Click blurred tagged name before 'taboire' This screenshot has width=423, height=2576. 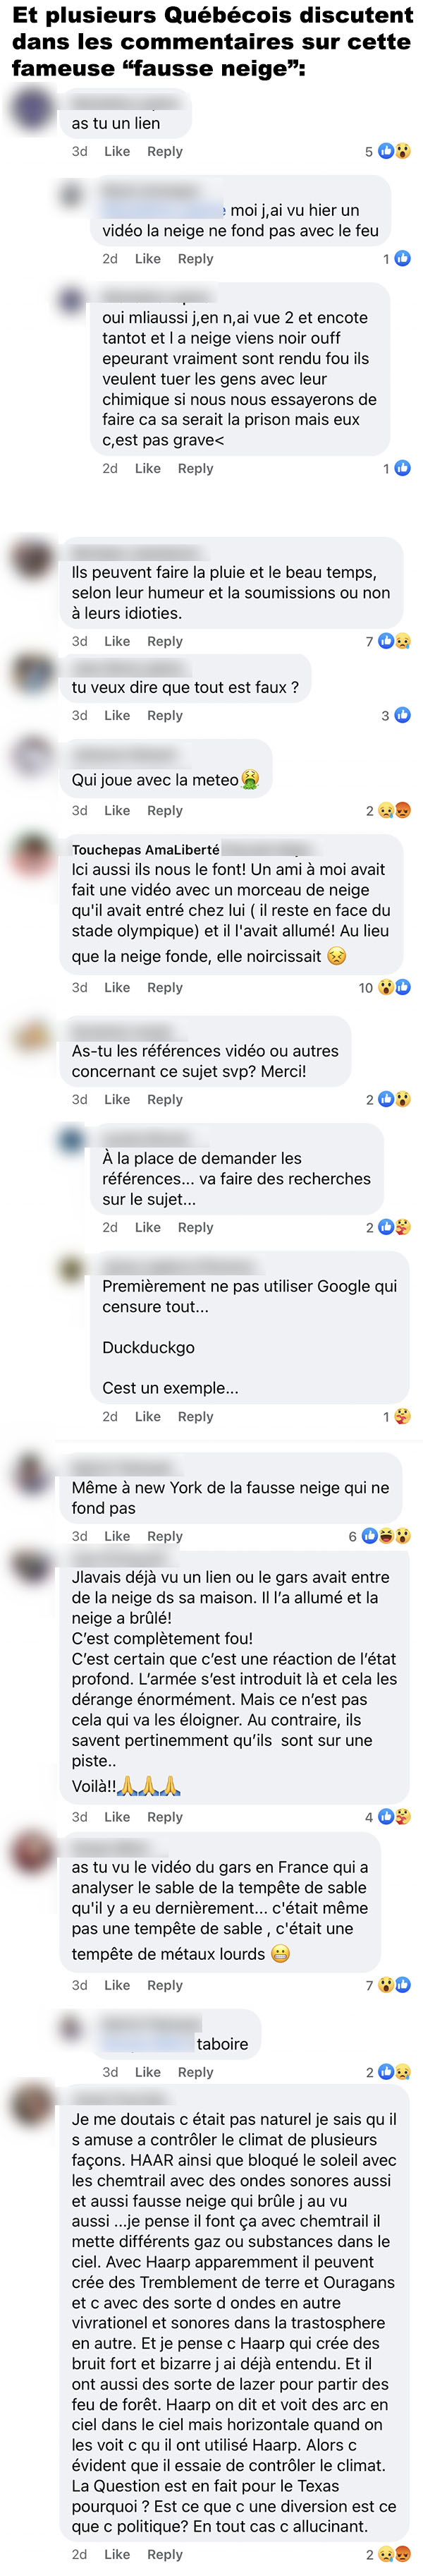147,2044
